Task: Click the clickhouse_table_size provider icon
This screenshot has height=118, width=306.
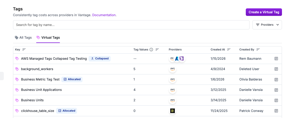Action: pyautogui.click(x=173, y=111)
